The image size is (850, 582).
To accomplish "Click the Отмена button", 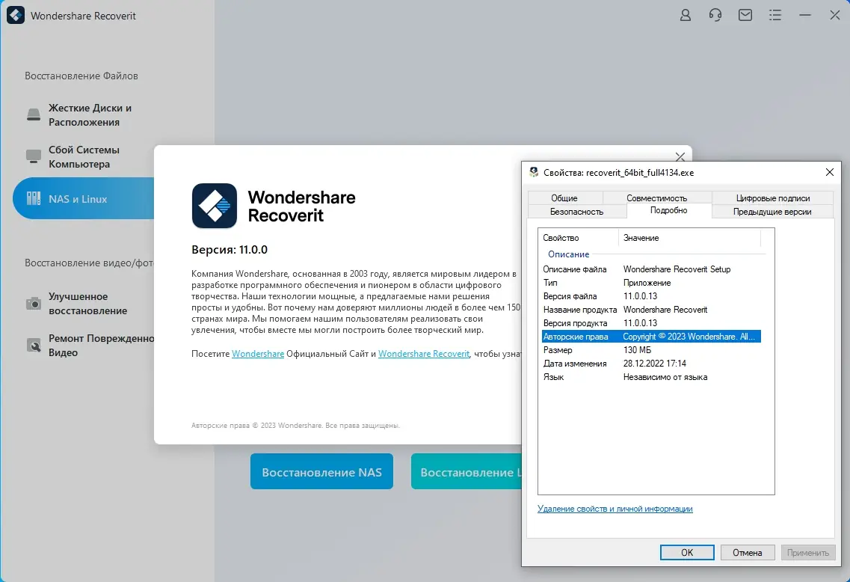I will coord(747,552).
